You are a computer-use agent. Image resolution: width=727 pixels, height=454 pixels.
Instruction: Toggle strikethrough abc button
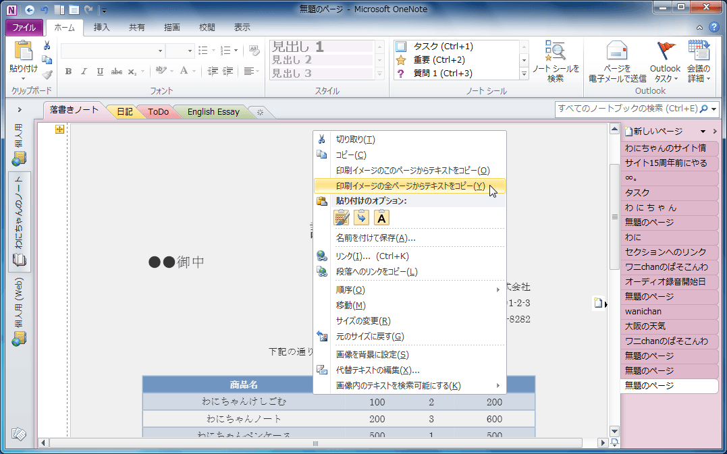116,72
